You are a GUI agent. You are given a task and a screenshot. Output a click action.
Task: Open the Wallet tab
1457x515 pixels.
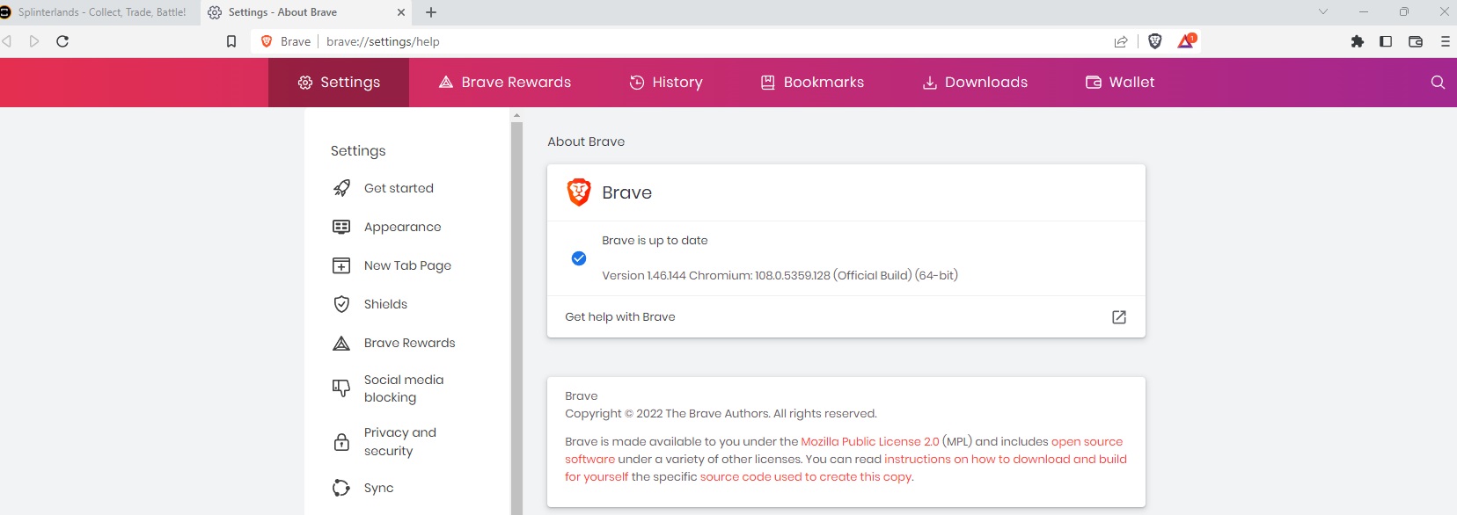click(1120, 82)
